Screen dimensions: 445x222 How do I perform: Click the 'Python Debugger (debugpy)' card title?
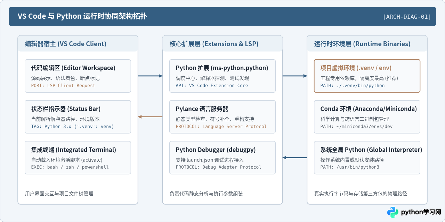216,150
